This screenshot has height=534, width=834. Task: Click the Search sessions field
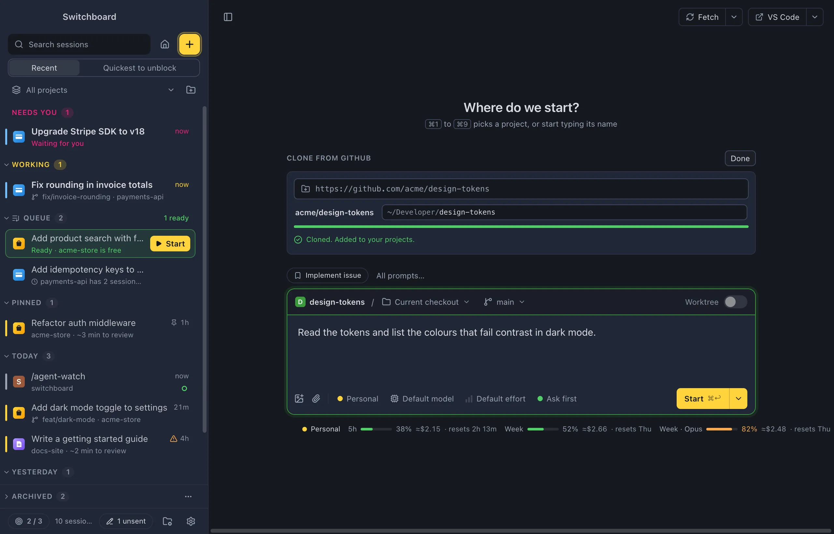point(79,44)
